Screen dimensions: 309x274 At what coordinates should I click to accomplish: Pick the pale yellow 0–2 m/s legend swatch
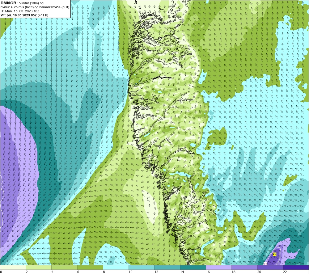pyautogui.click(x=13, y=267)
